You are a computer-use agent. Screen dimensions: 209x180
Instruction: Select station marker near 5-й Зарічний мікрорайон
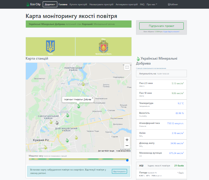(83, 84)
